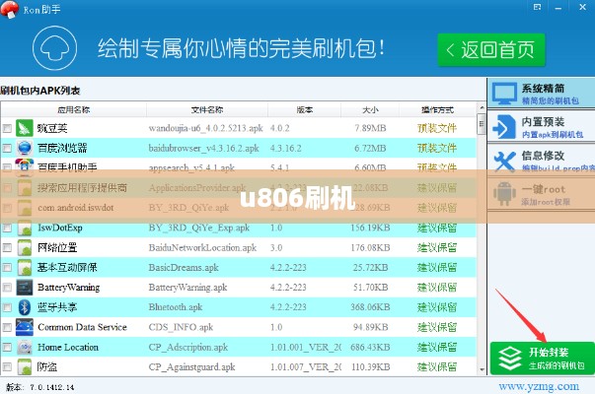This screenshot has width=595, height=394.
Task: Check the Home Location row checkbox
Action: tap(7, 347)
